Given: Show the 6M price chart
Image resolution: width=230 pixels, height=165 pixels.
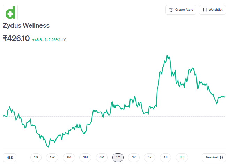Looking at the screenshot, I should [102, 157].
